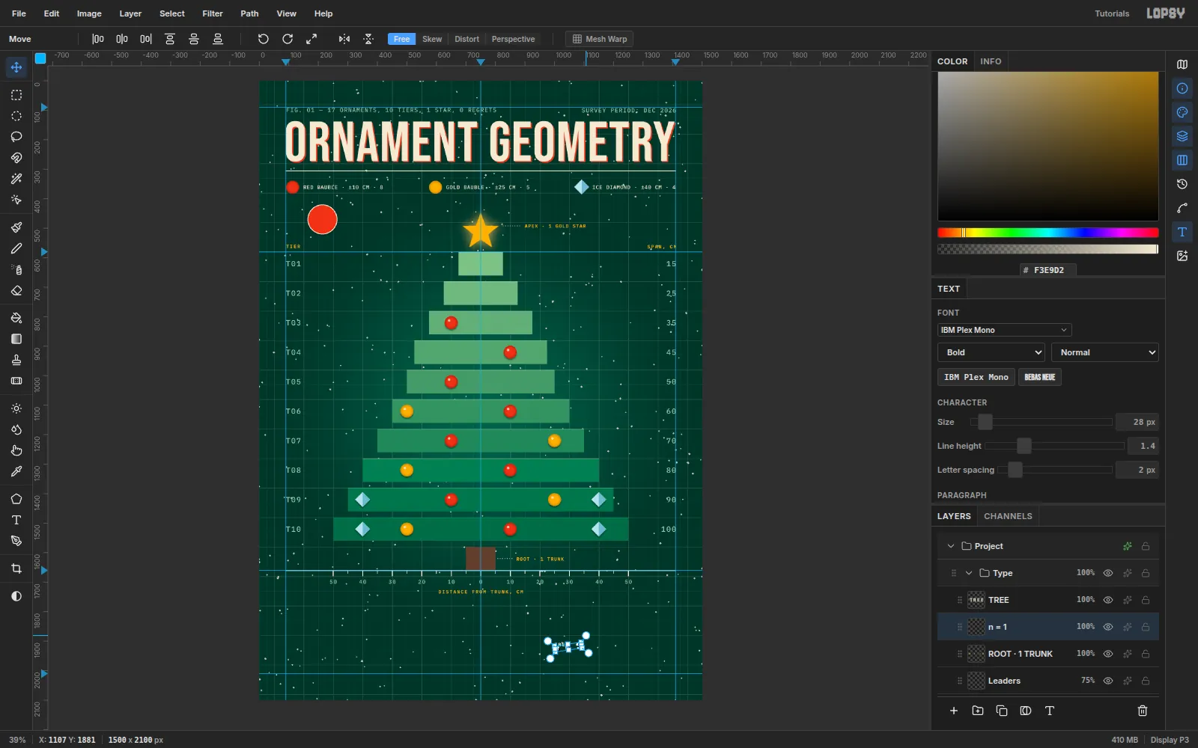Select the Move tool in the toolbox

coord(16,67)
